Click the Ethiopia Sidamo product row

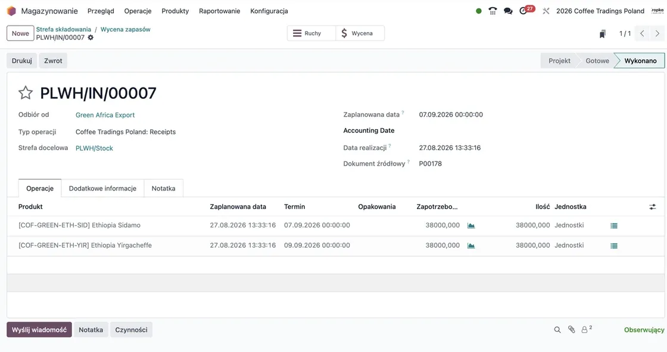tap(336, 226)
